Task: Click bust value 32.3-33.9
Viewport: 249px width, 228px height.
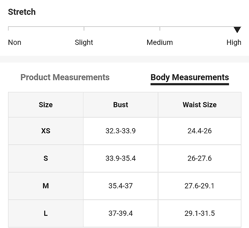Action: pos(120,131)
